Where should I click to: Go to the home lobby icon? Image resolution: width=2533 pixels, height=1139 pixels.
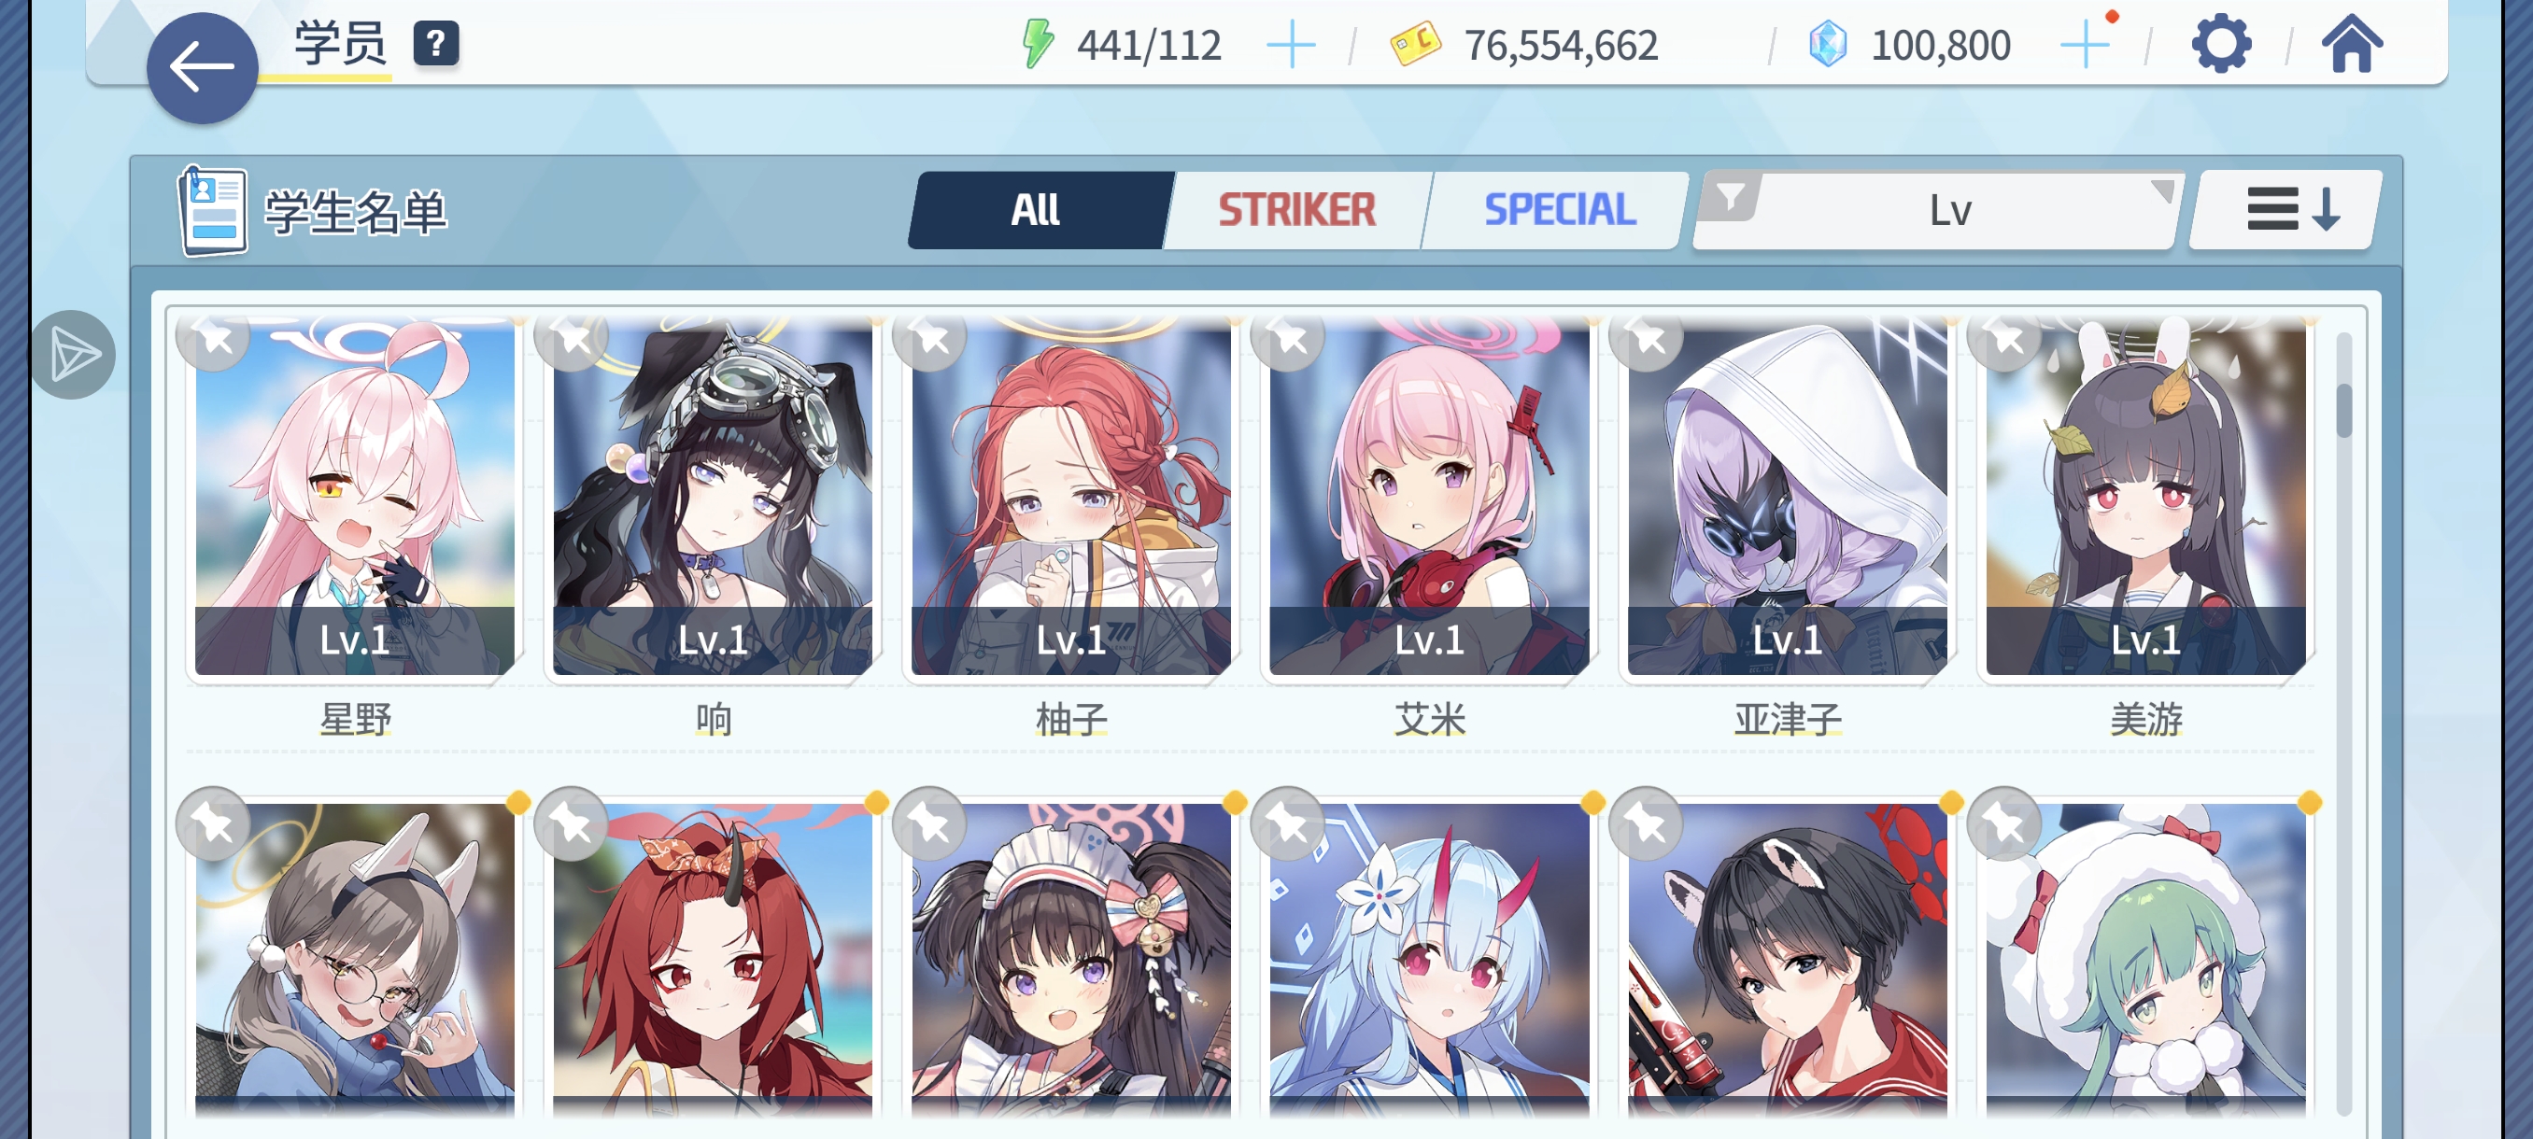pos(2352,44)
